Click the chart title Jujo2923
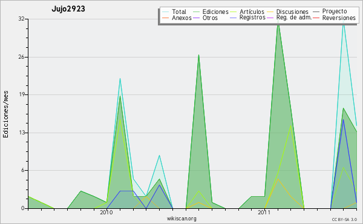 68,9
